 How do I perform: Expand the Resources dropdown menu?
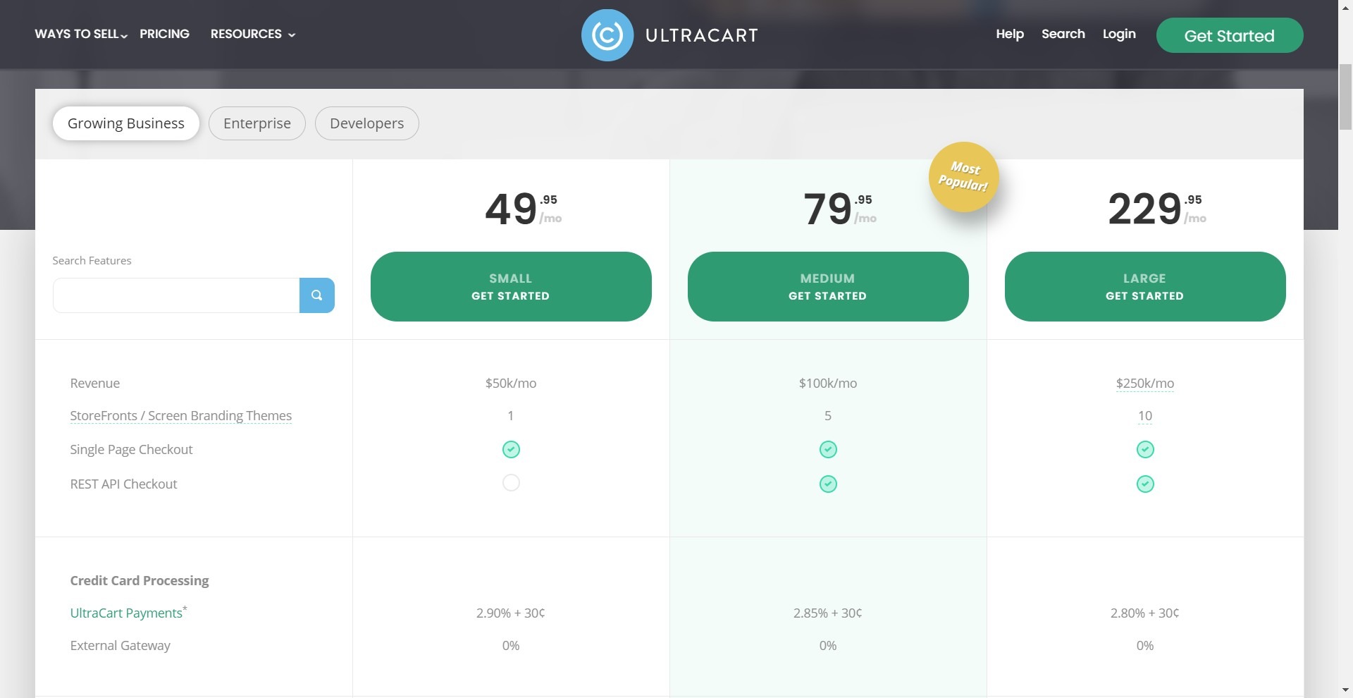[x=253, y=34]
